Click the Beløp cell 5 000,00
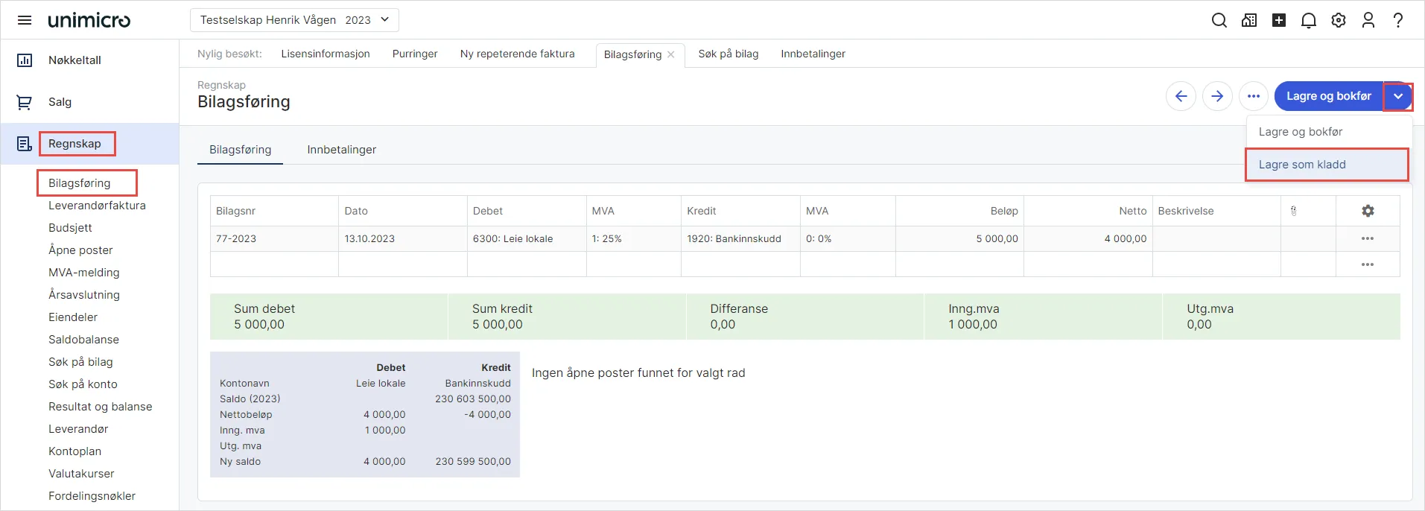1425x511 pixels. pos(959,238)
